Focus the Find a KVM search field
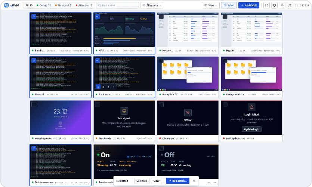312x187 pixels. coord(117,5)
